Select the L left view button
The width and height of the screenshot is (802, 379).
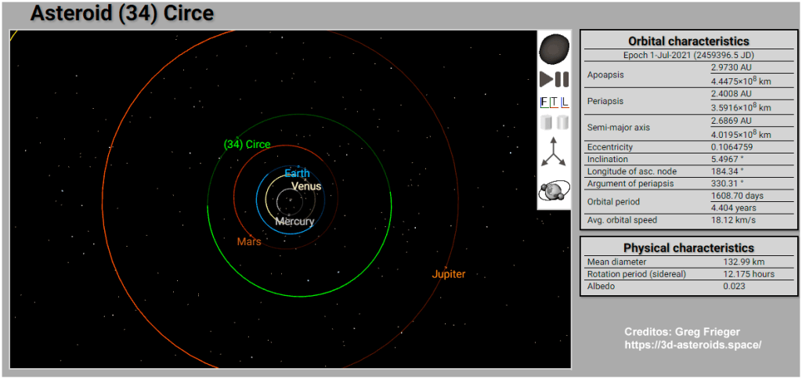565,102
